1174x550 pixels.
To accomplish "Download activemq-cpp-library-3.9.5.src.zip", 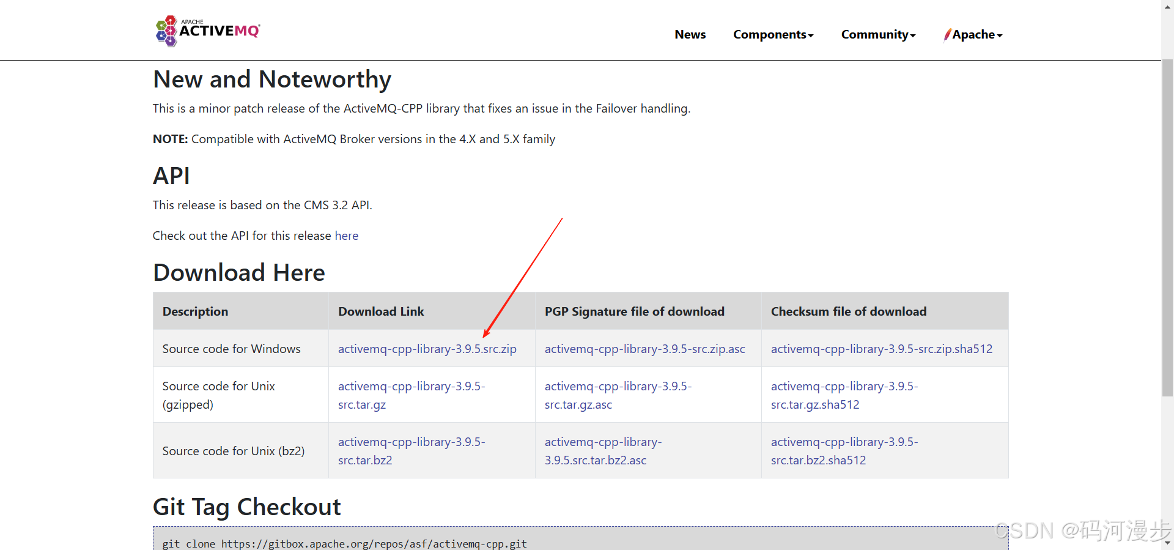I will point(427,349).
